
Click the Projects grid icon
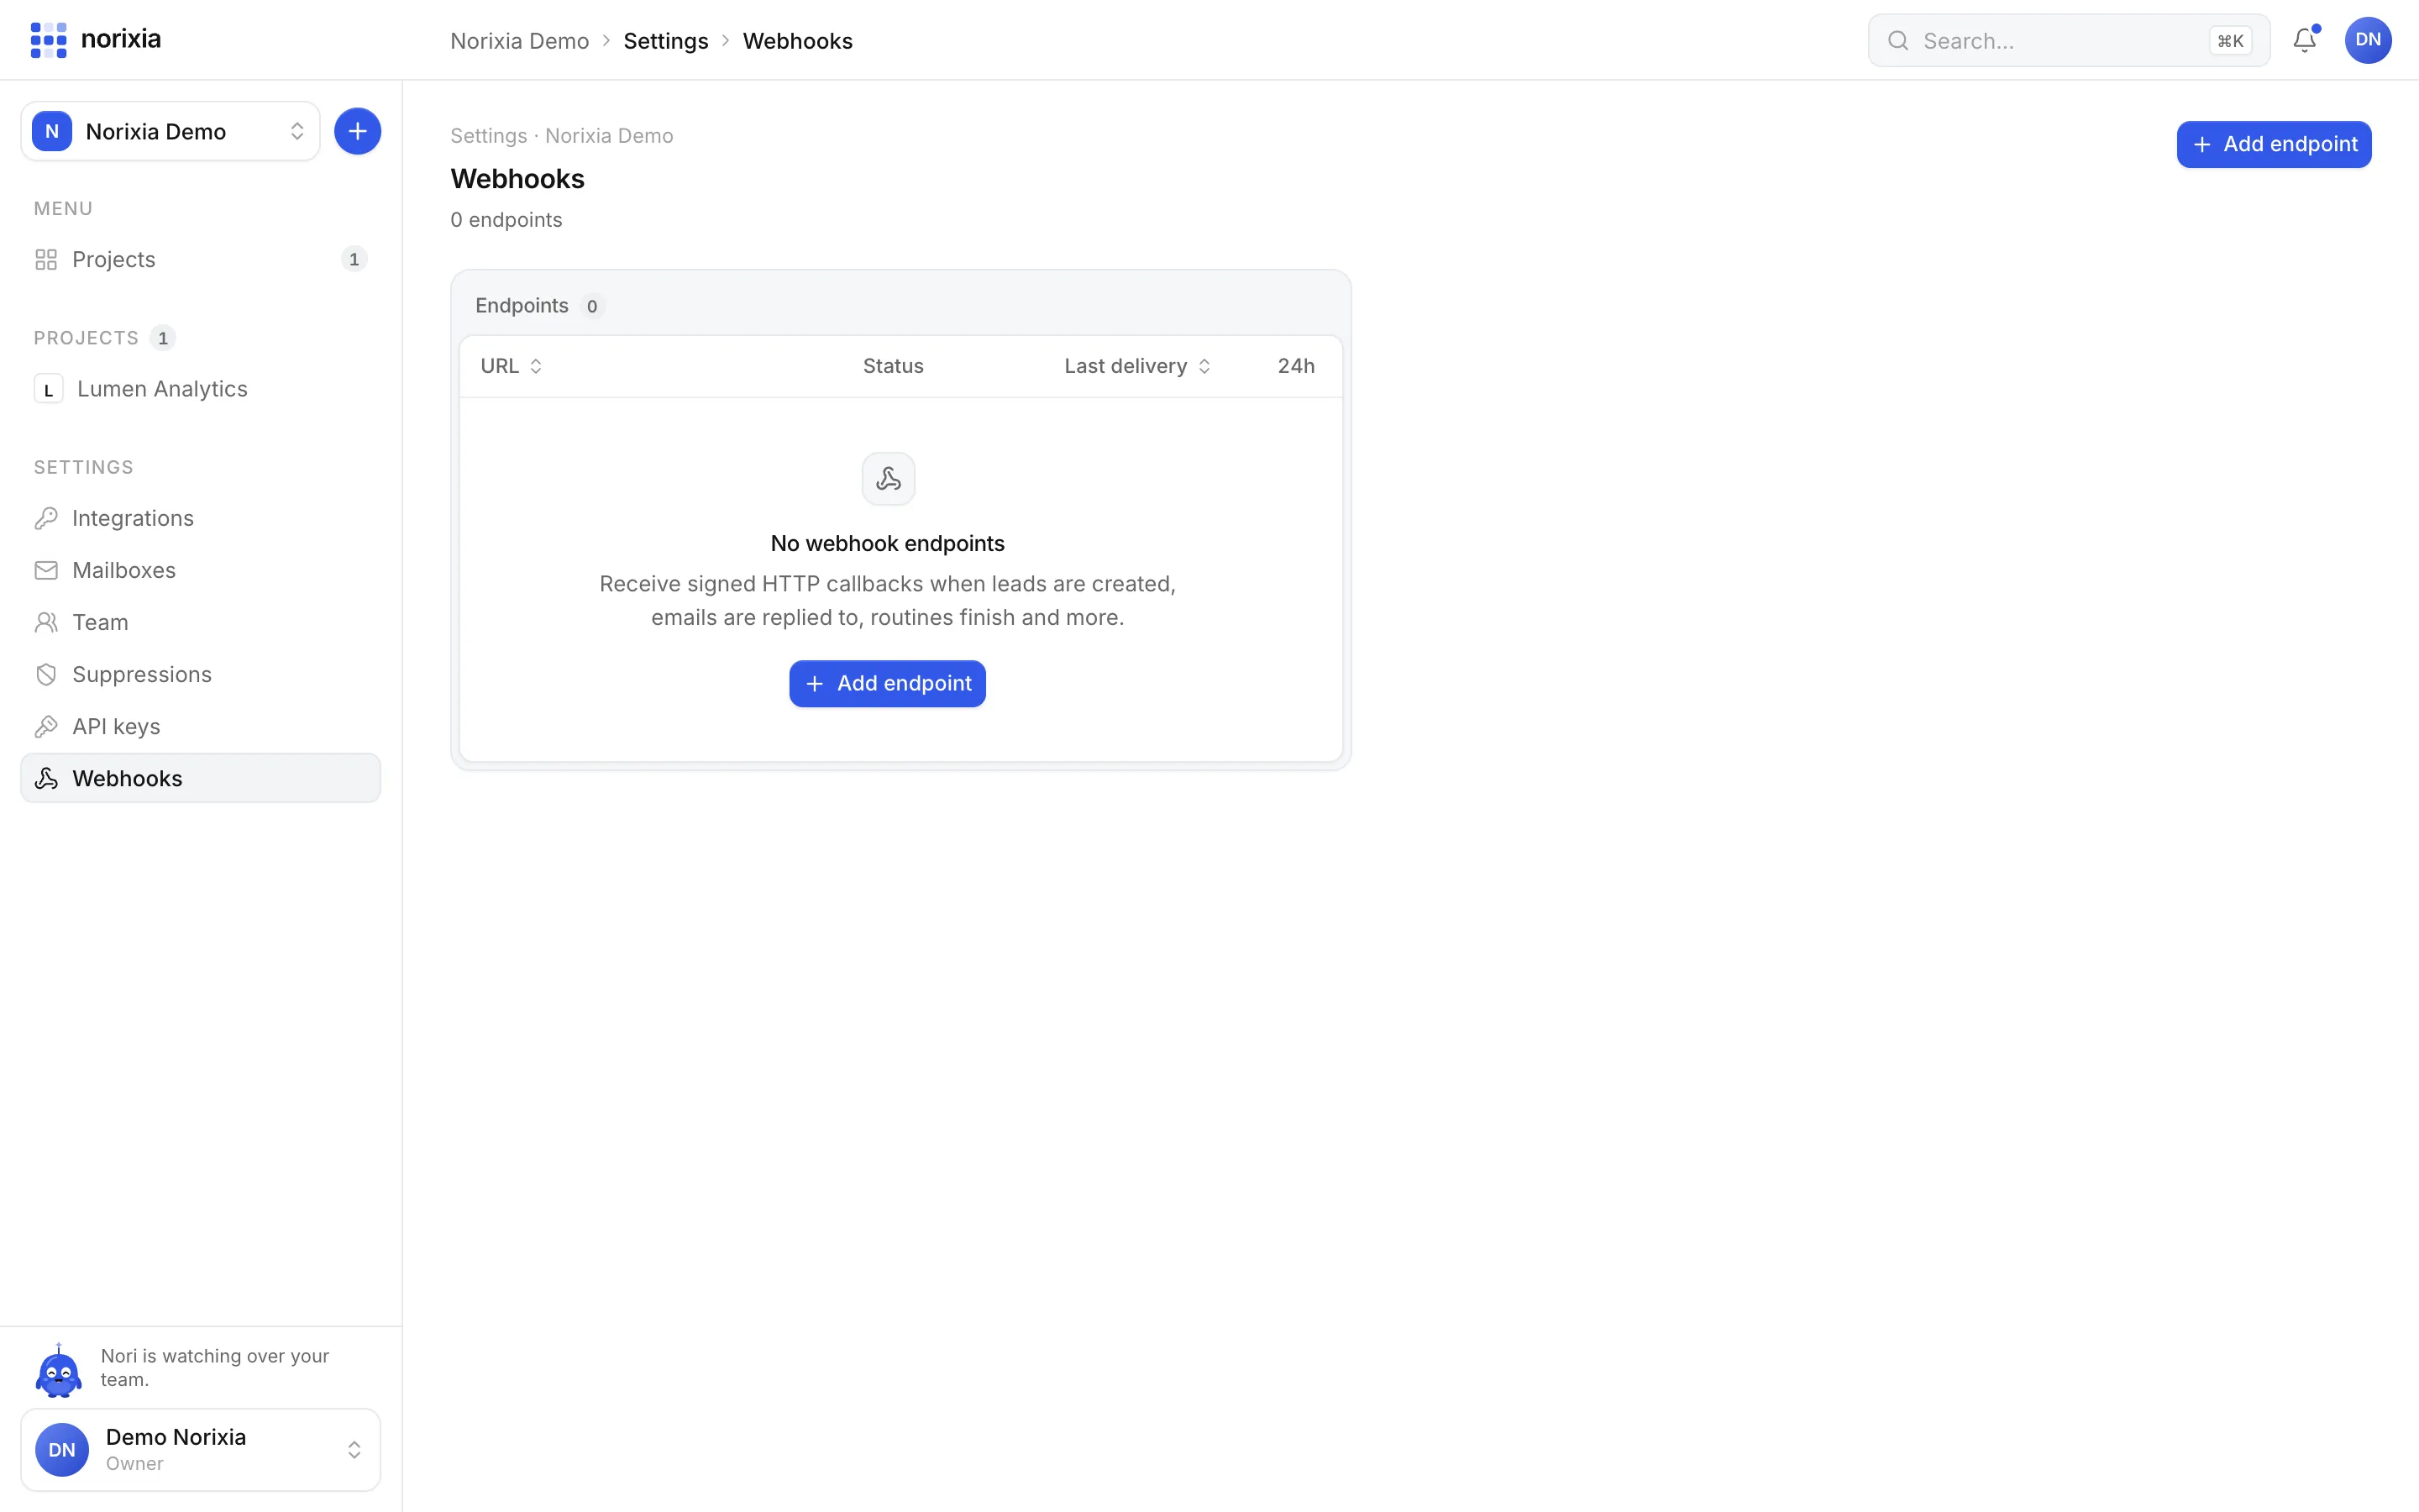point(46,260)
